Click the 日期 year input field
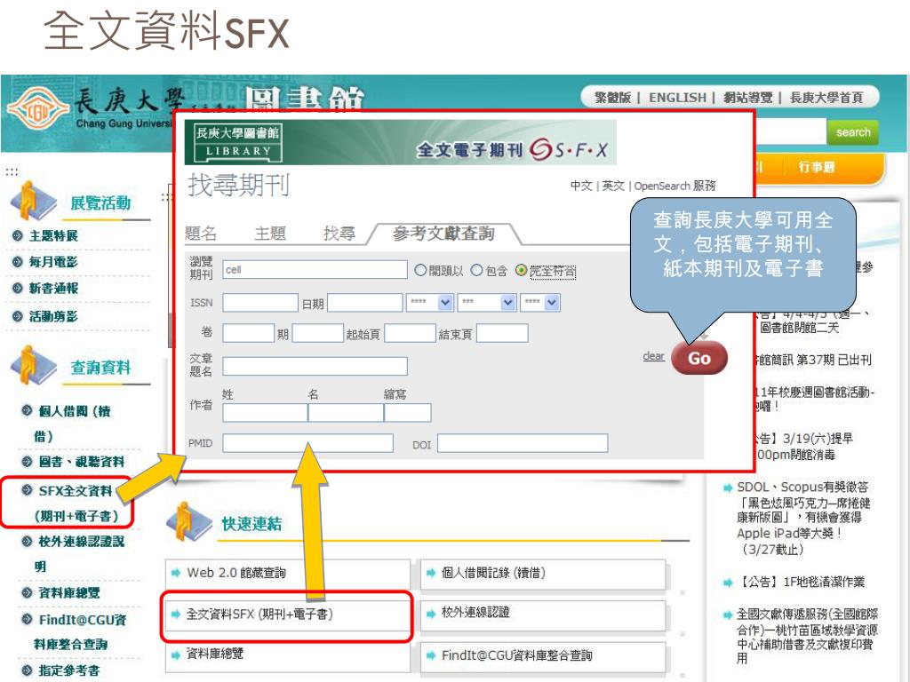 pos(365,303)
